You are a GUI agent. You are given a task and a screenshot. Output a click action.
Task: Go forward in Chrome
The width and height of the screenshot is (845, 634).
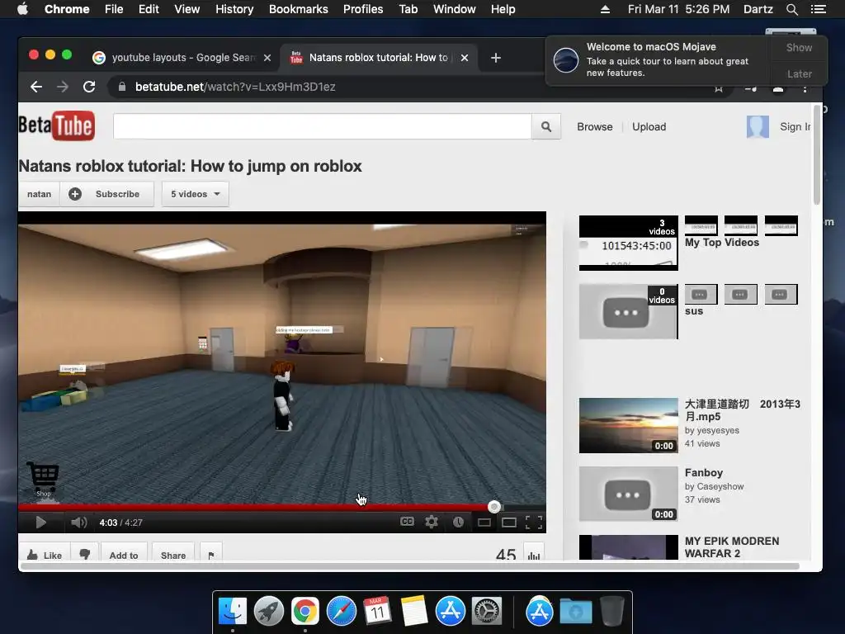click(63, 87)
